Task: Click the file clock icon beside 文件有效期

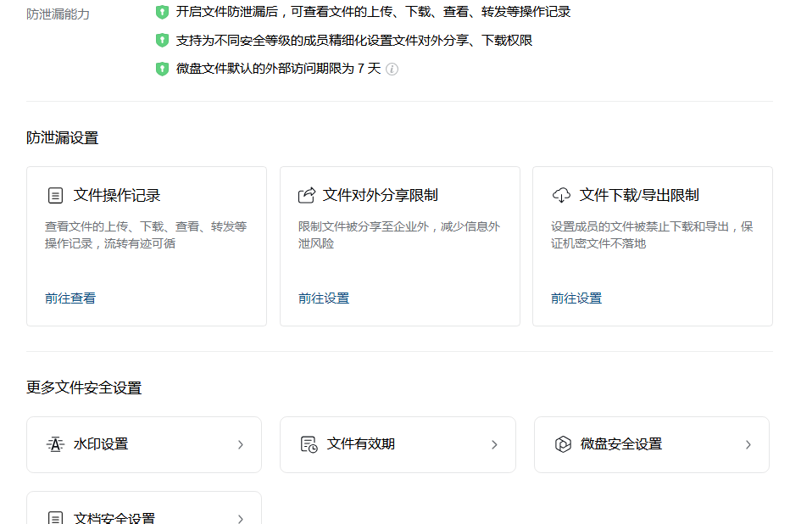Action: click(x=310, y=444)
